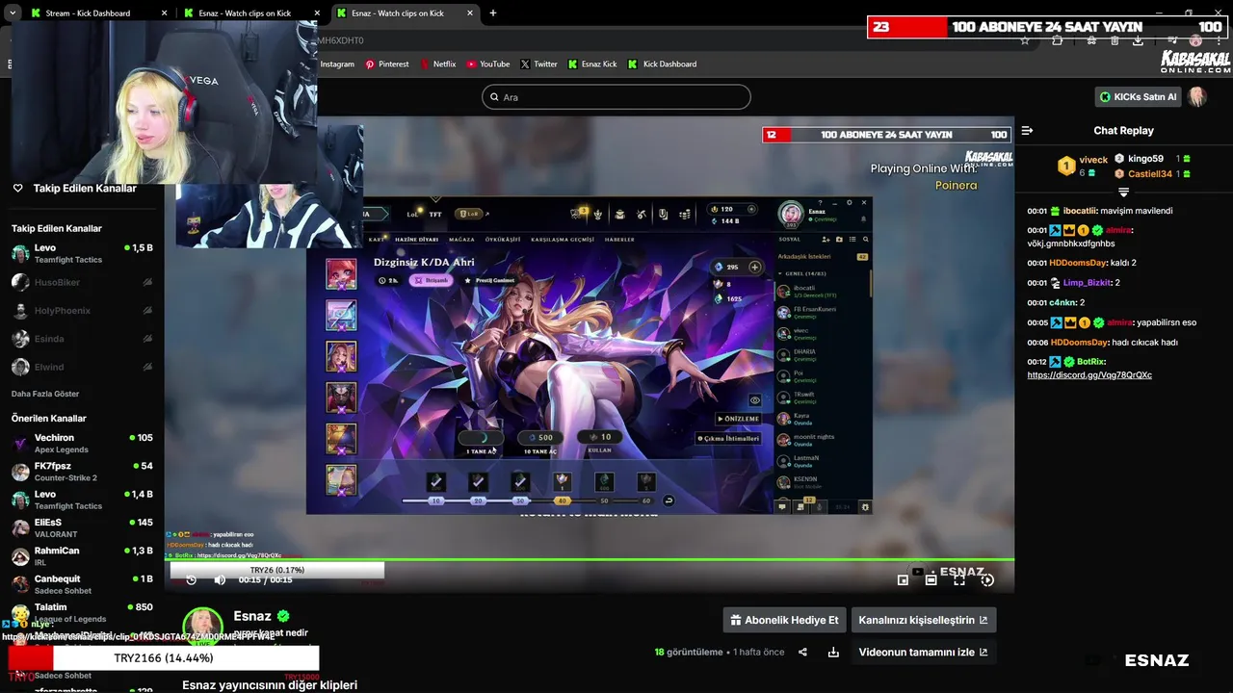Bookmark this page with the star icon
The image size is (1233, 693).
pyautogui.click(x=1025, y=40)
